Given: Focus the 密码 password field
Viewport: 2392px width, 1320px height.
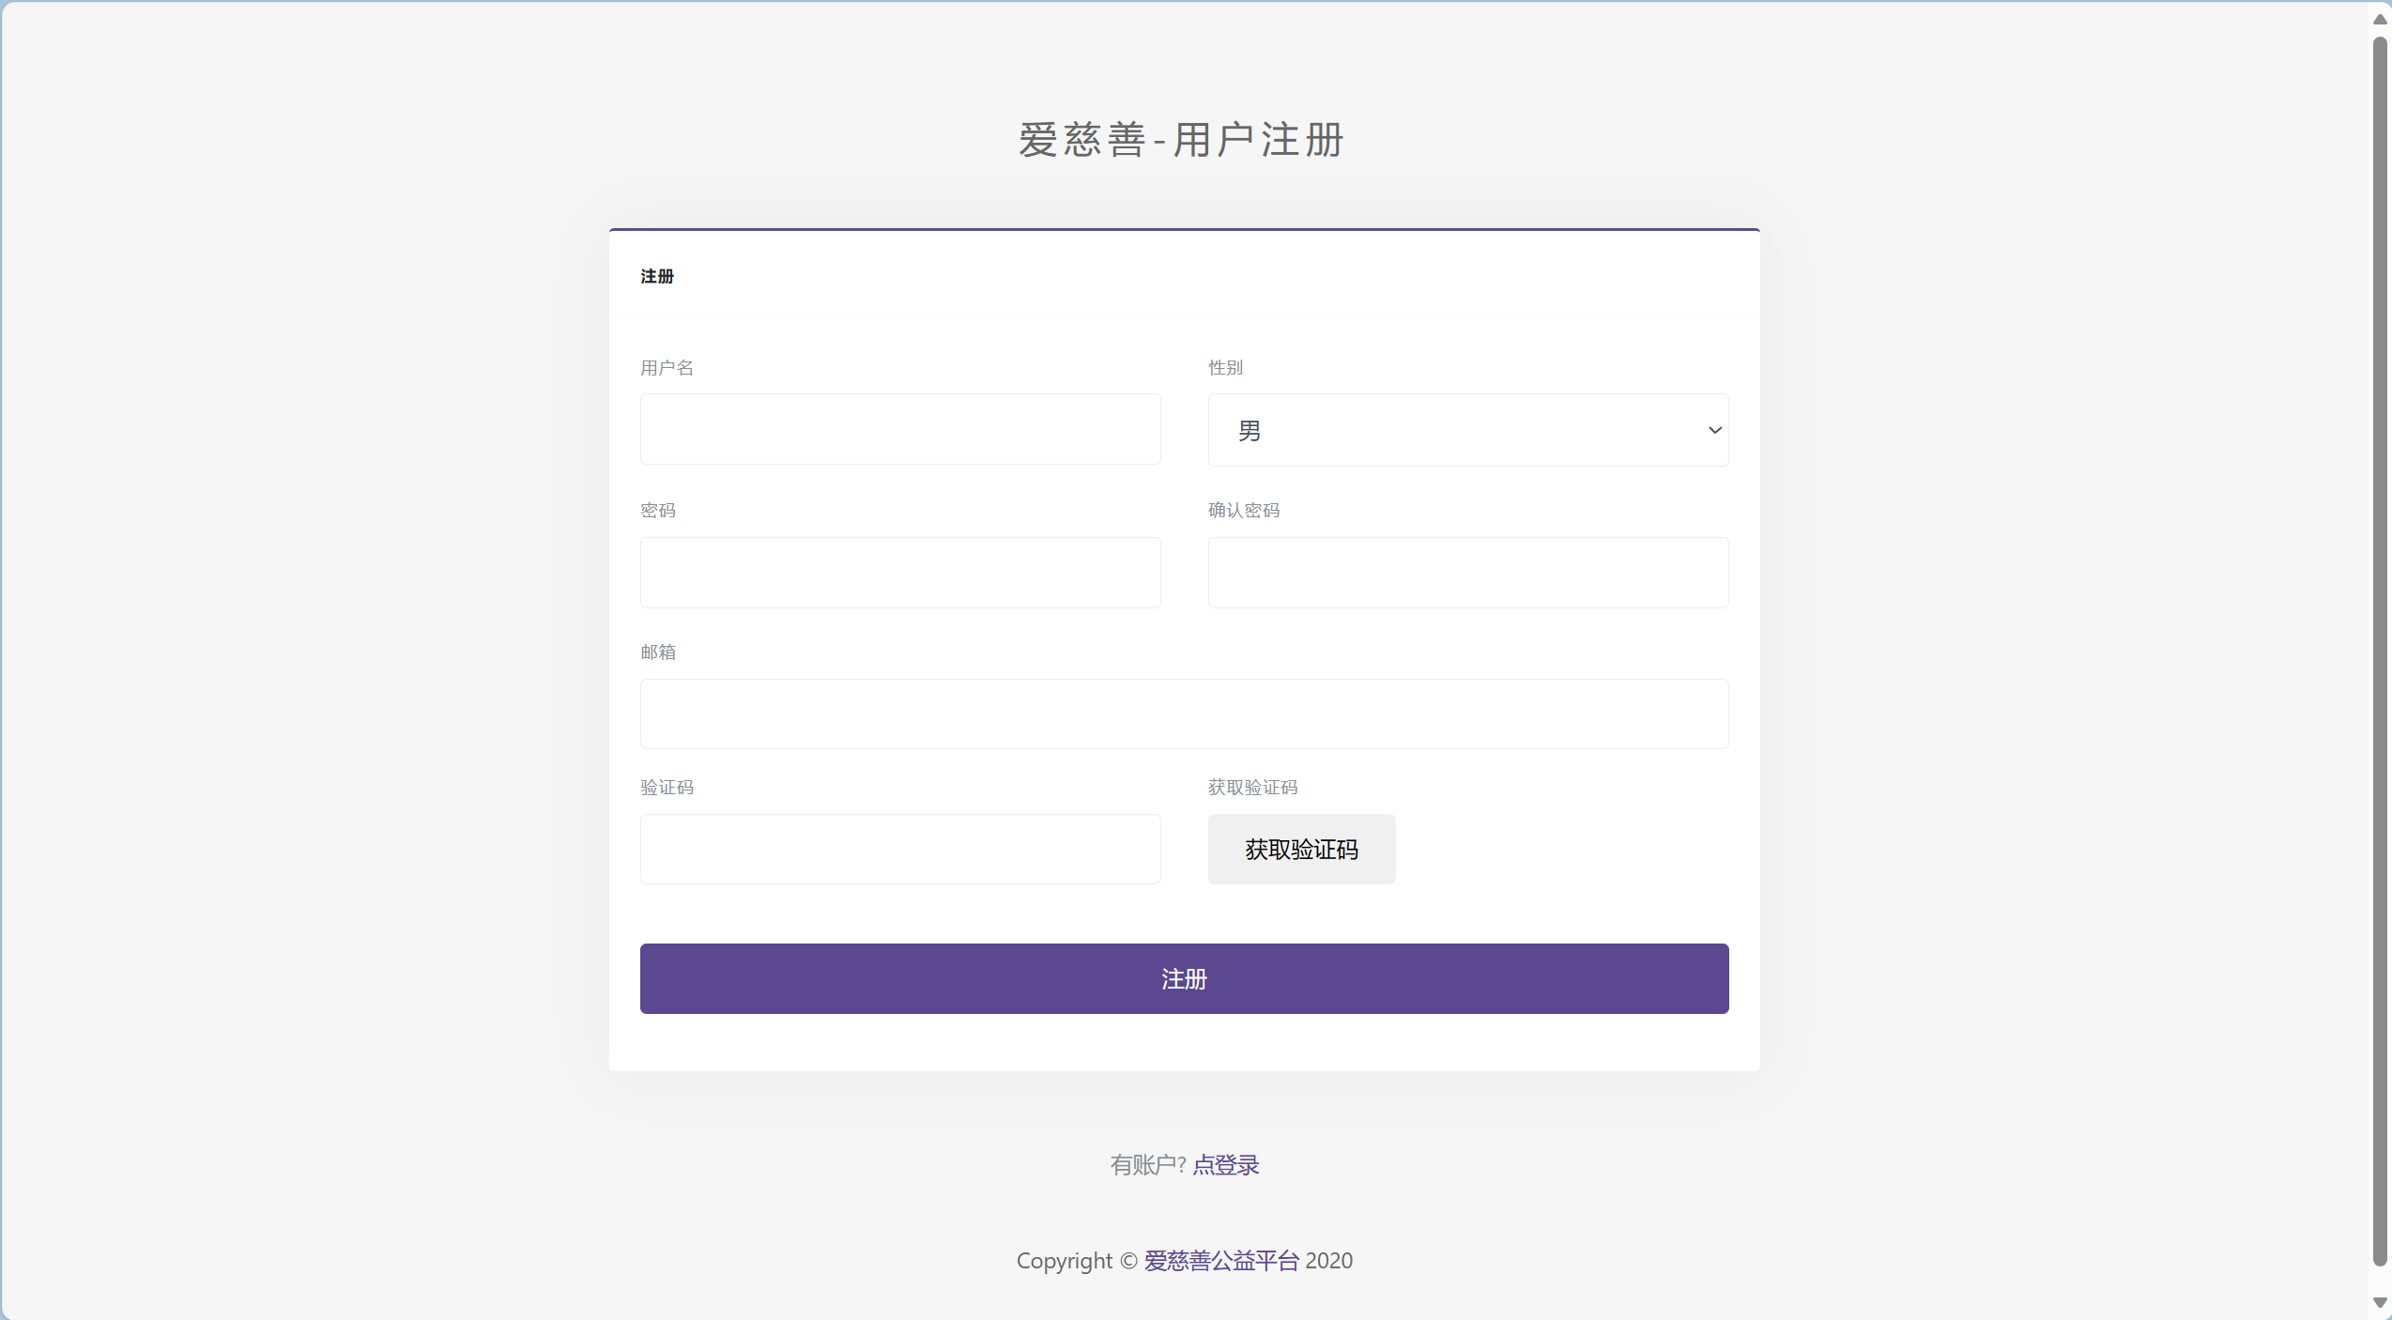Looking at the screenshot, I should 899,572.
